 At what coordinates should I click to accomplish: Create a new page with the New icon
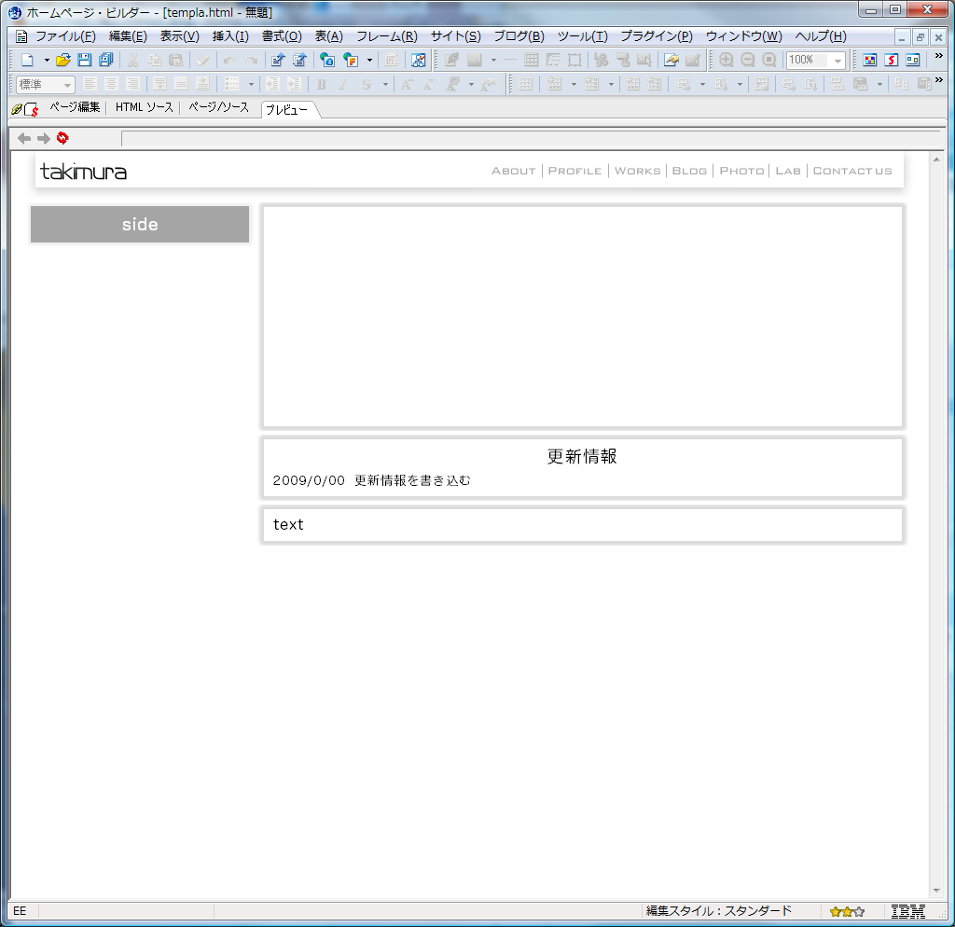27,60
